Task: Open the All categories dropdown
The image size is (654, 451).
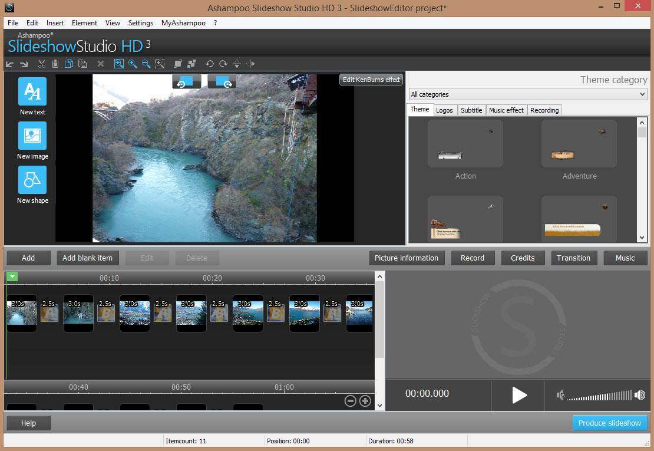Action: pyautogui.click(x=528, y=94)
